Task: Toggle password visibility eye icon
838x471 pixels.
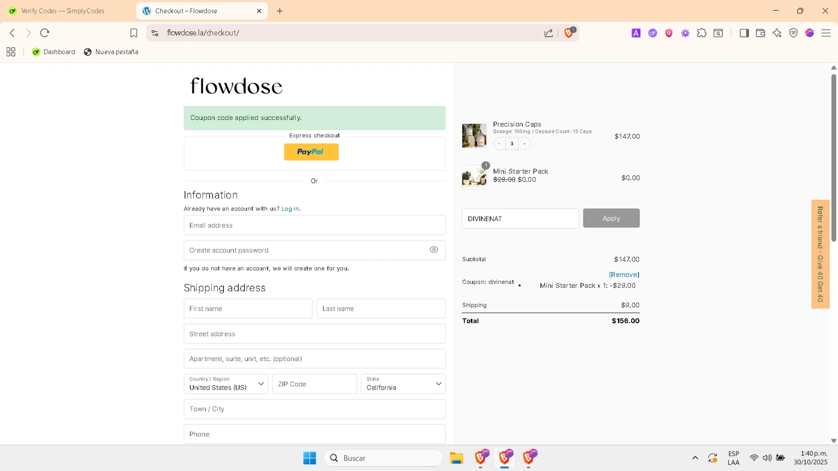Action: click(434, 249)
